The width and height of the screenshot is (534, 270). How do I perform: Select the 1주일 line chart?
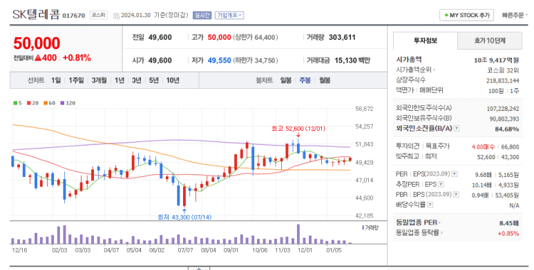click(x=76, y=81)
